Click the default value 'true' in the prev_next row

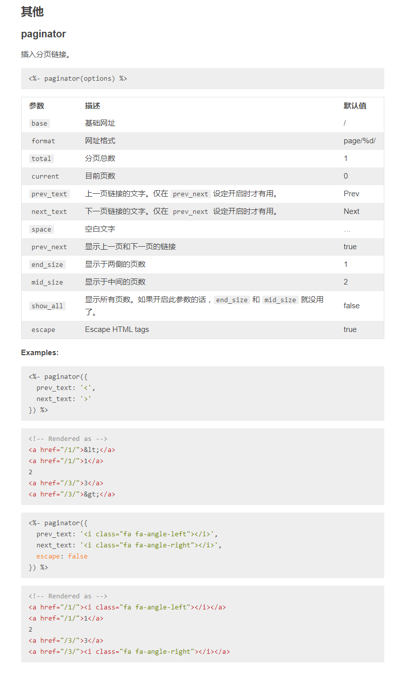coord(350,247)
